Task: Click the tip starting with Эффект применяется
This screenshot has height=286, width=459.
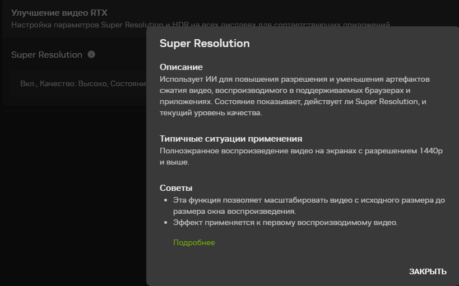Action: (x=285, y=223)
